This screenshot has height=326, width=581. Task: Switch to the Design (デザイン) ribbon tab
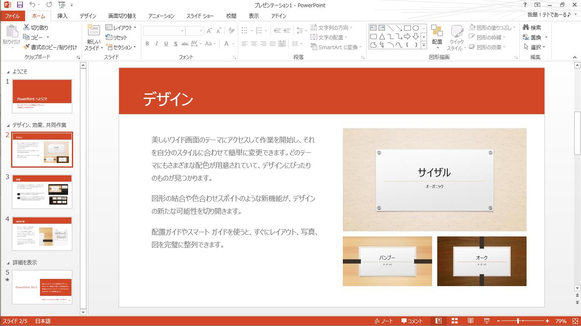(88, 16)
